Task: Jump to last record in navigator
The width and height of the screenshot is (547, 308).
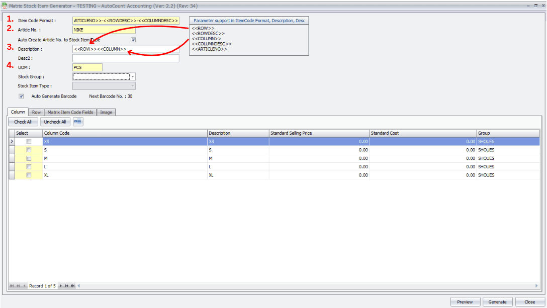Action: click(73, 286)
